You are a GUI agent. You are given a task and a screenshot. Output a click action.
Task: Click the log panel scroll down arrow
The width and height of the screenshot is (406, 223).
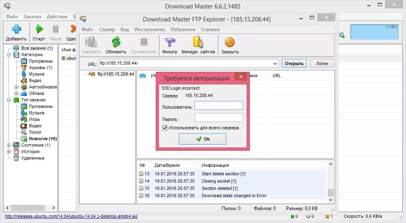pyautogui.click(x=331, y=200)
